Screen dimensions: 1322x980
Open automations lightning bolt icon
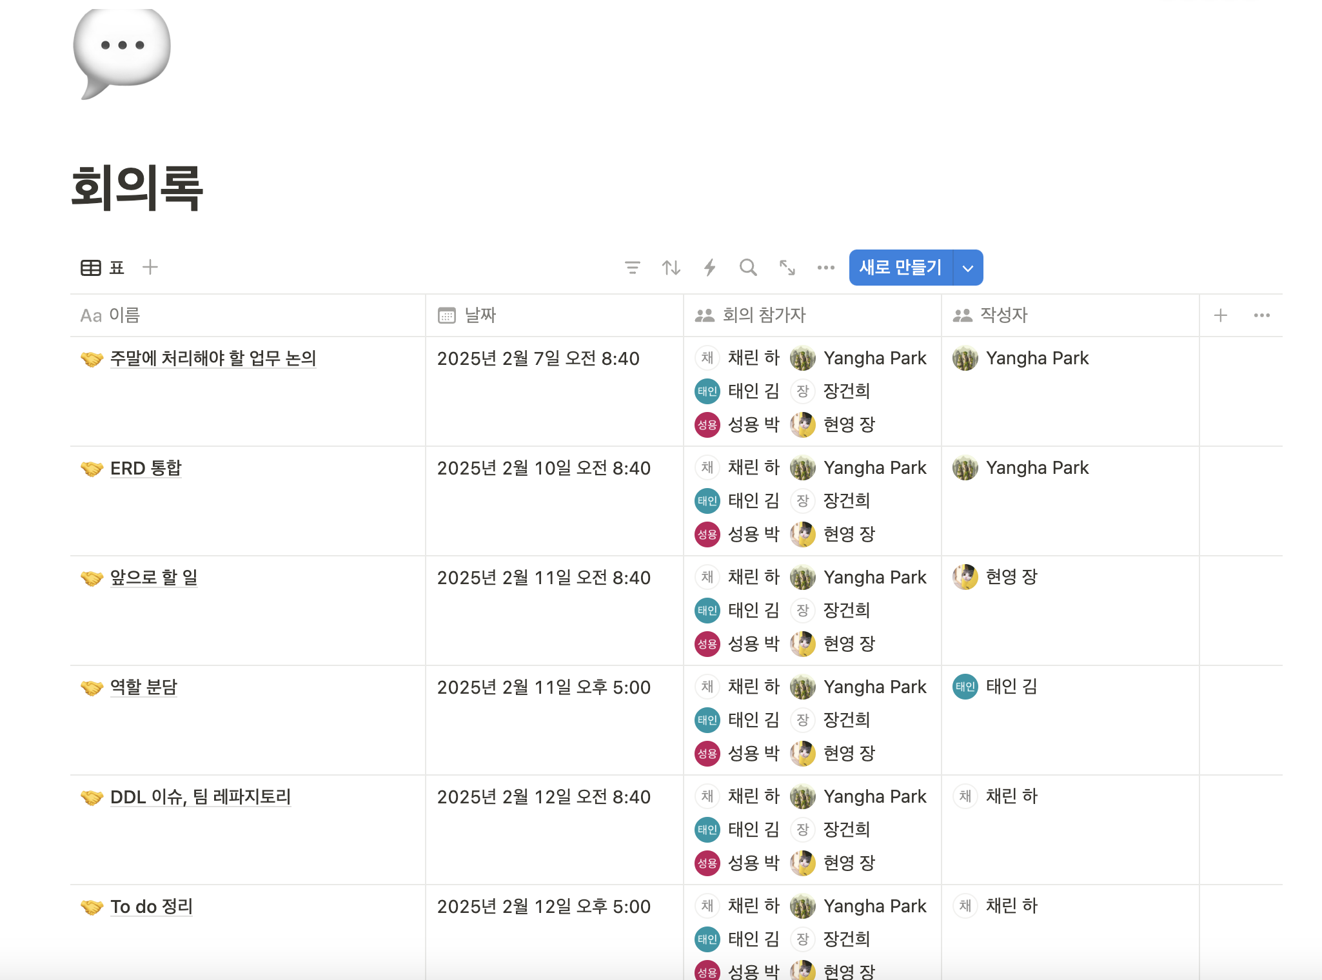(x=709, y=268)
